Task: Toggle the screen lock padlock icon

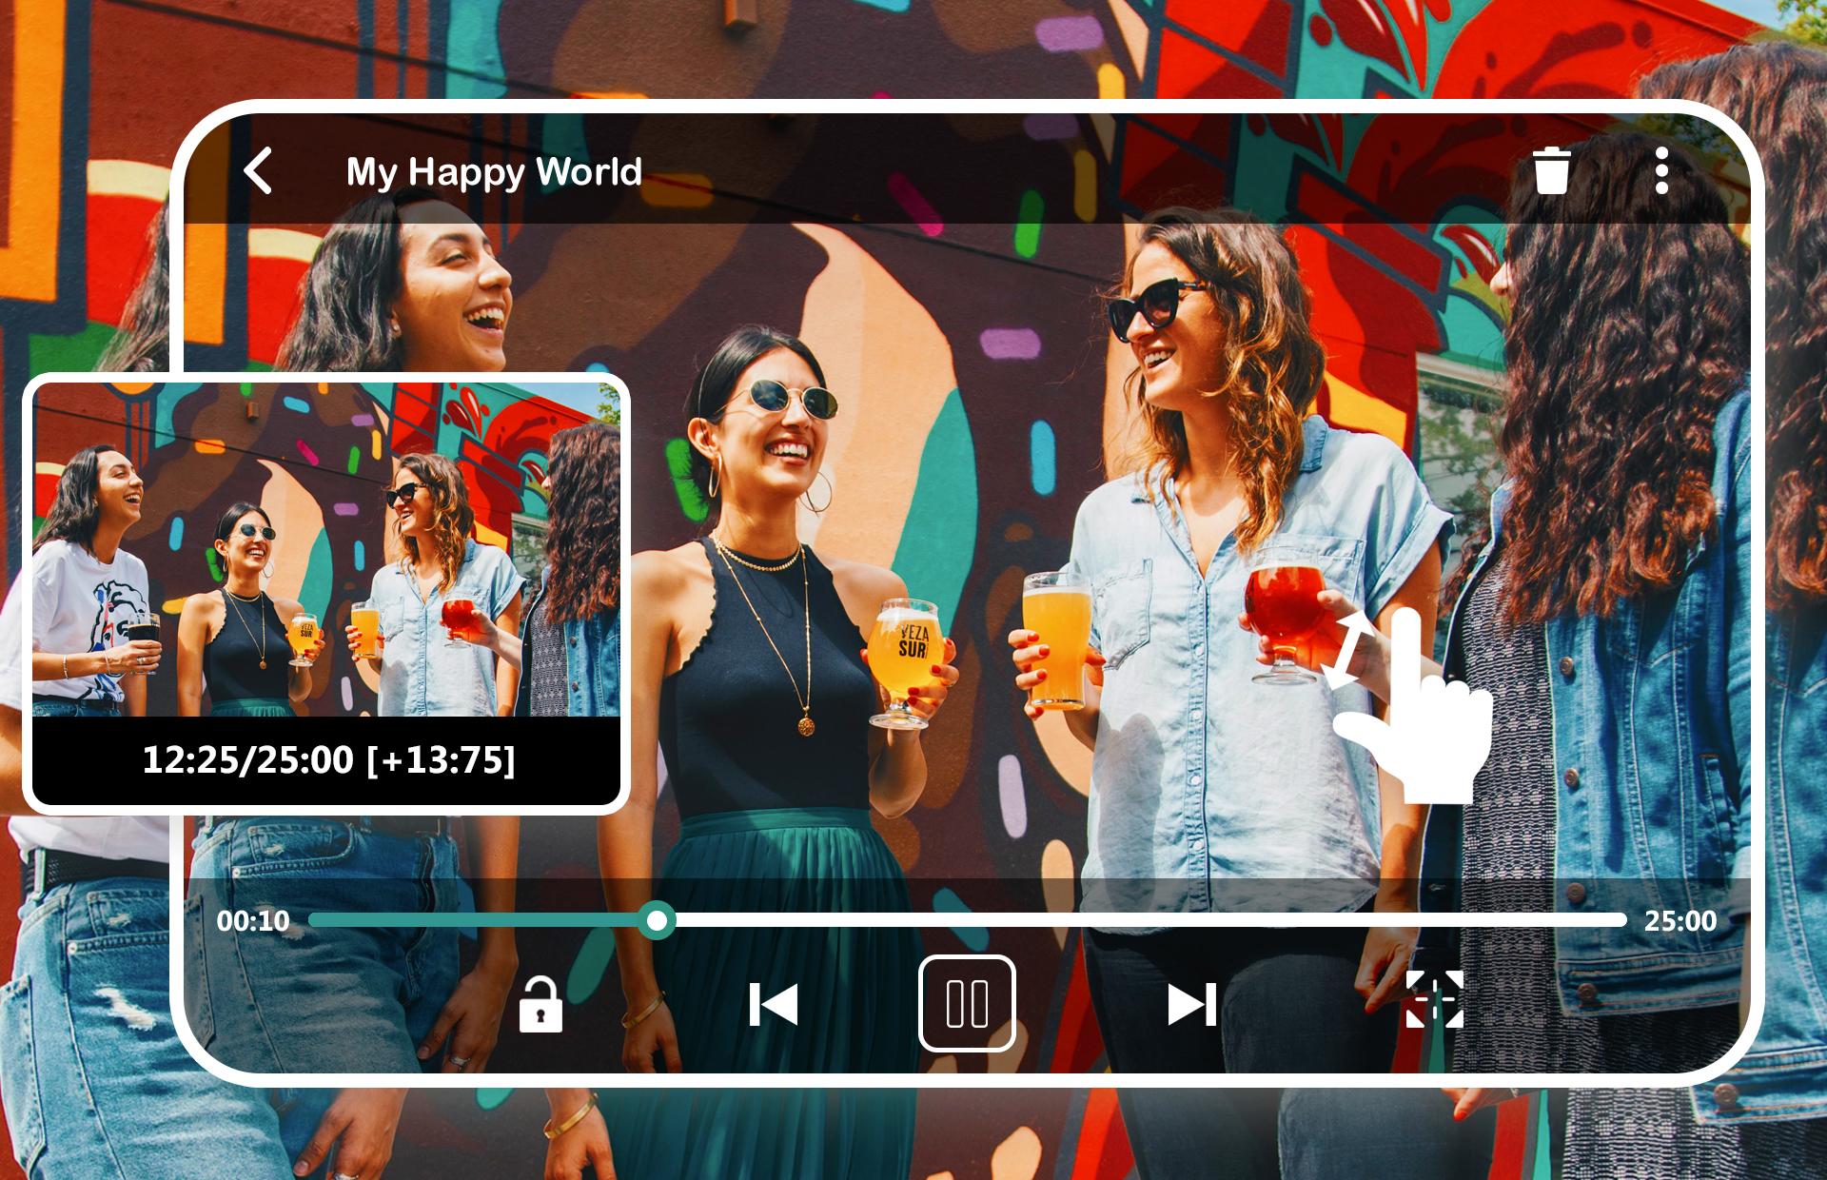Action: tap(540, 1004)
